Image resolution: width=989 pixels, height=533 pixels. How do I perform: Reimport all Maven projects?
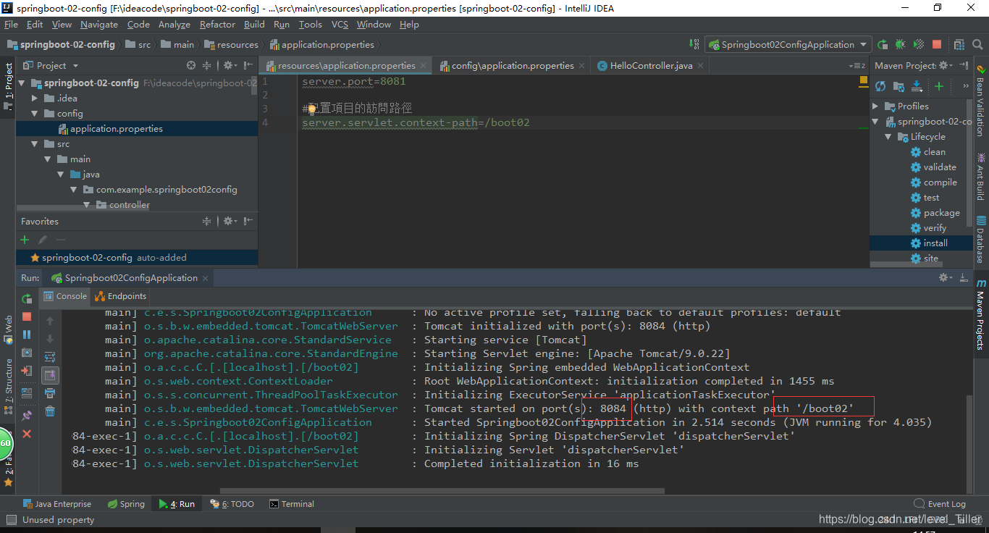880,85
